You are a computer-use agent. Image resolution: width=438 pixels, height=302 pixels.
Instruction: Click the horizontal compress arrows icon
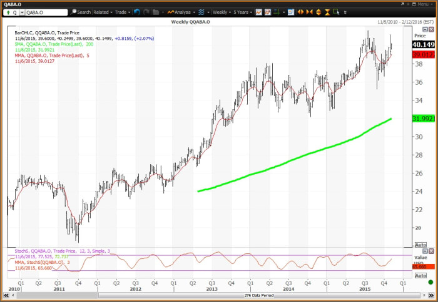coord(308,12)
